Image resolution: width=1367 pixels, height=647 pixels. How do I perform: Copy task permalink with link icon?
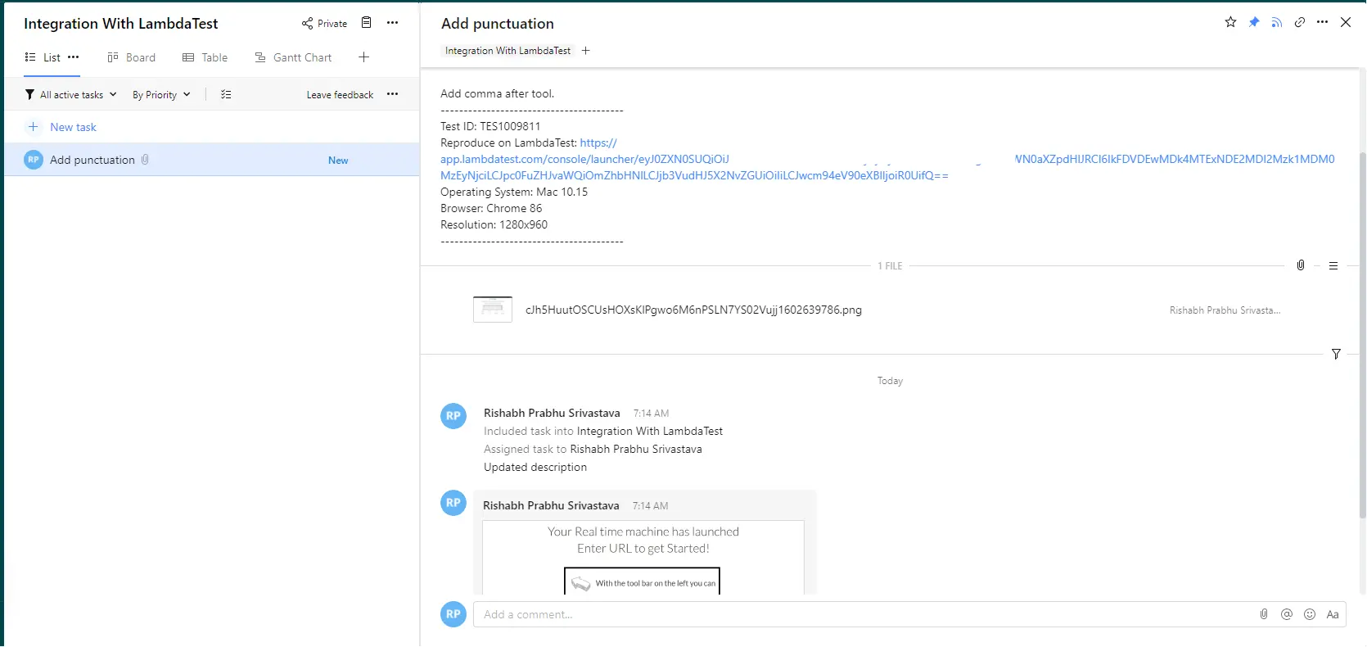(1299, 22)
